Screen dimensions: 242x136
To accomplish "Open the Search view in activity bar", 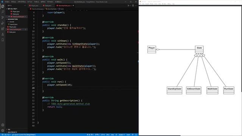I will pyautogui.click(x=3, y=12).
